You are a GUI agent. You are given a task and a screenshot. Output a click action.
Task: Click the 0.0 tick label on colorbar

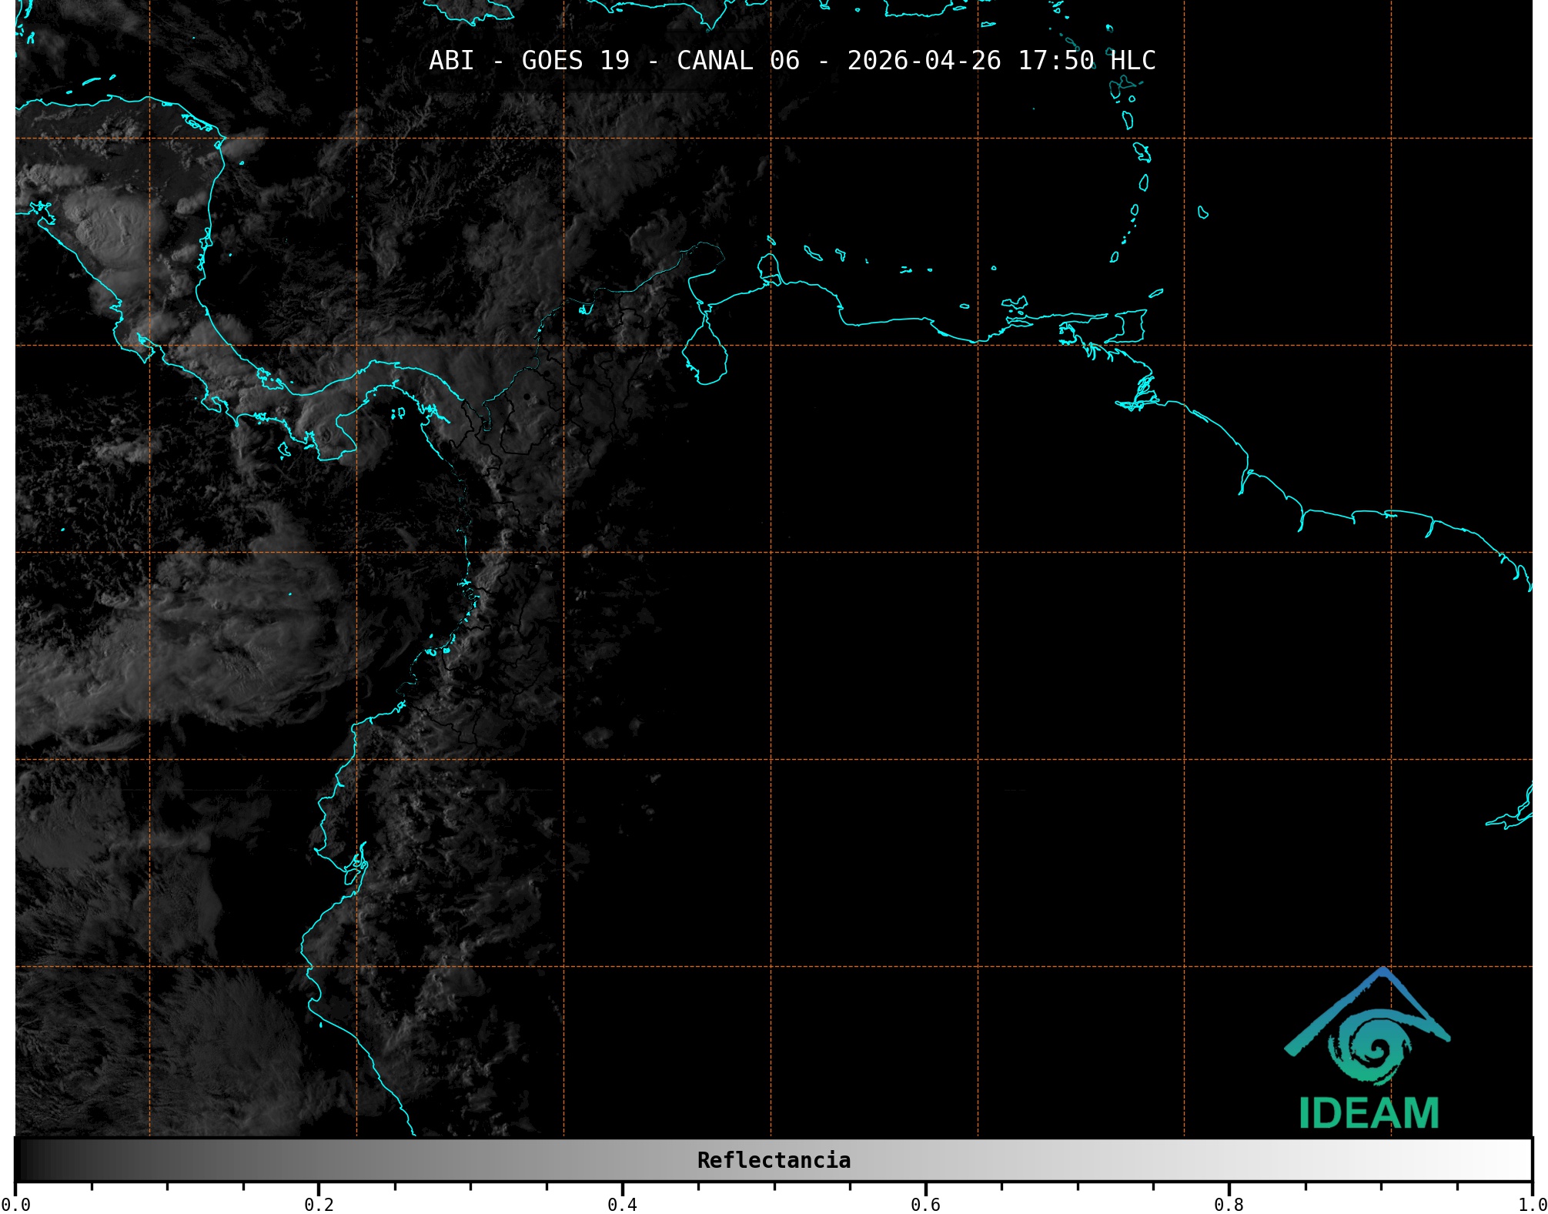[x=15, y=1205]
